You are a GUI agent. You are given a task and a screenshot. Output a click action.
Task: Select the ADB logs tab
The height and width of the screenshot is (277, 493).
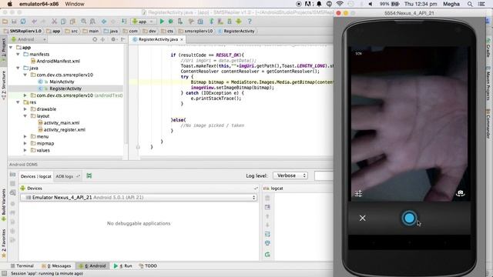[x=67, y=176]
